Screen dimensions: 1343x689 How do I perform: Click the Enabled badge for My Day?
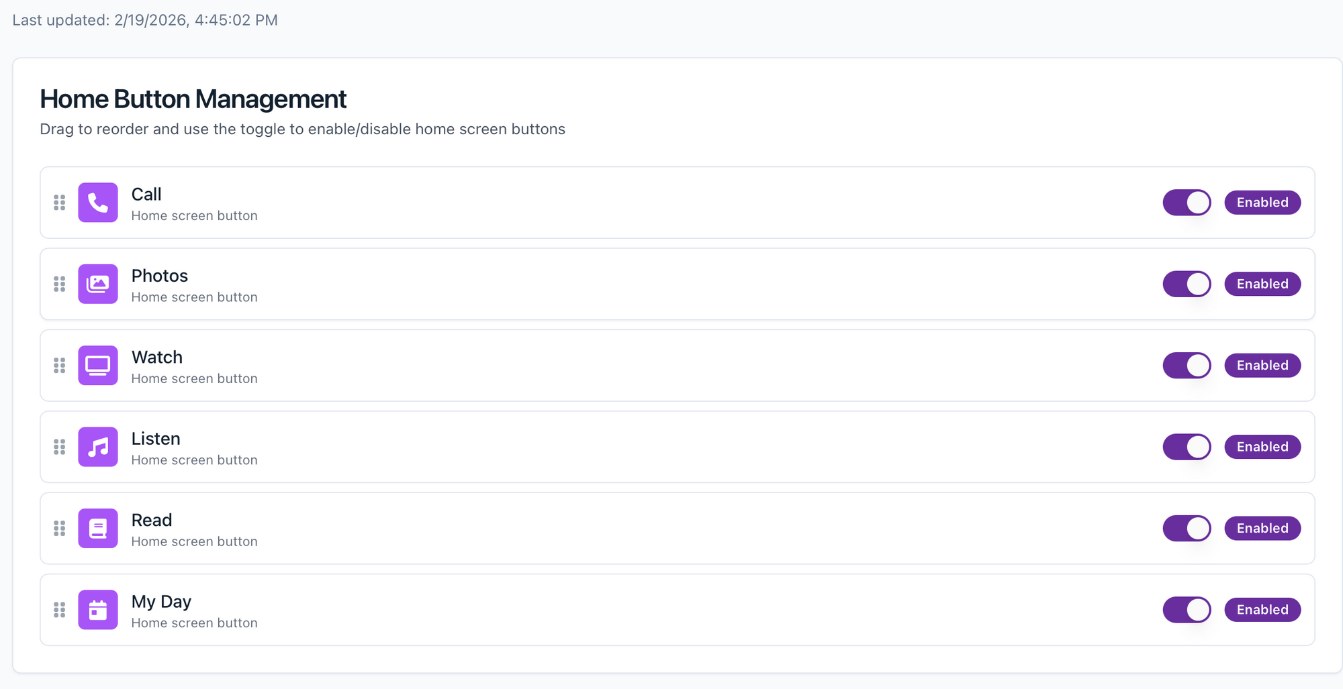(x=1262, y=610)
